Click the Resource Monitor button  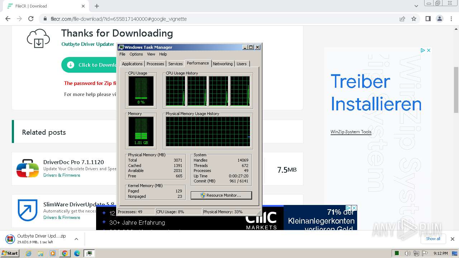(x=221, y=195)
